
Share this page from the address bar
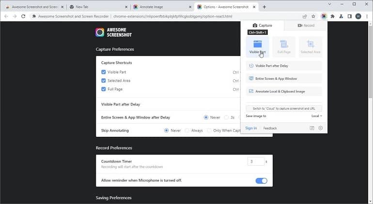(x=305, y=16)
